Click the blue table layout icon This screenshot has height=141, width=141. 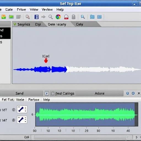tap(99, 17)
